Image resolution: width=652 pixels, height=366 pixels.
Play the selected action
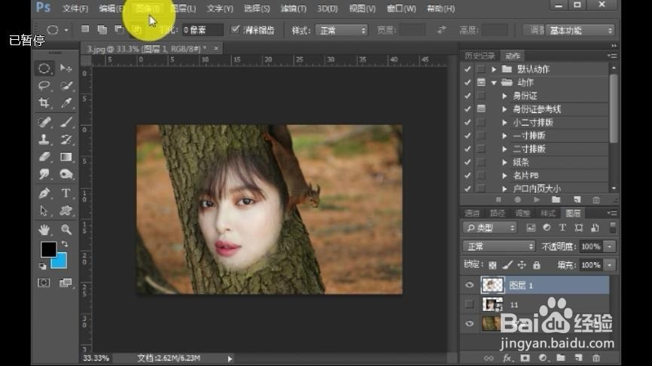[x=536, y=200]
